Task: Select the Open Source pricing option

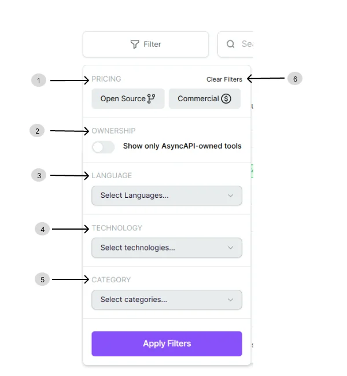Action: click(x=128, y=99)
